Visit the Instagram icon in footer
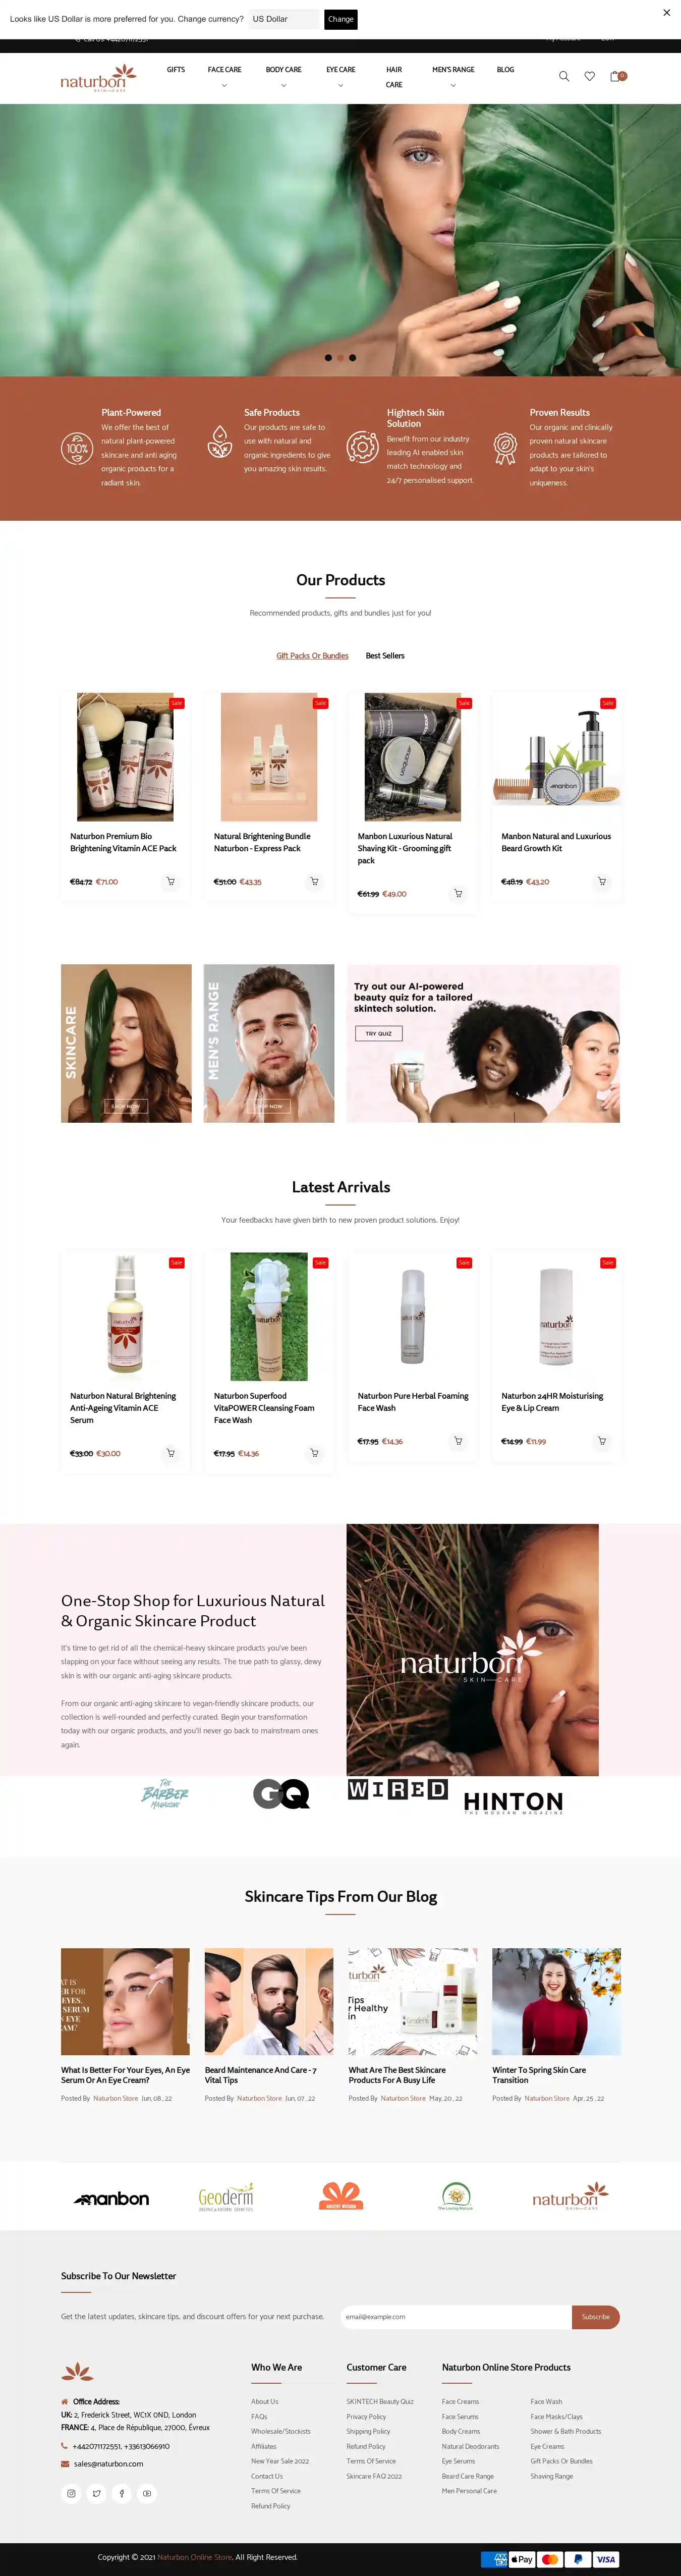Image resolution: width=681 pixels, height=2576 pixels. [71, 2493]
